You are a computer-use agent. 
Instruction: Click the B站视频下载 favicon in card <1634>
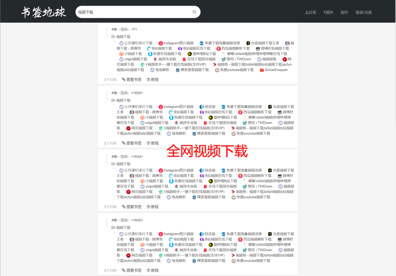pyautogui.click(x=171, y=176)
